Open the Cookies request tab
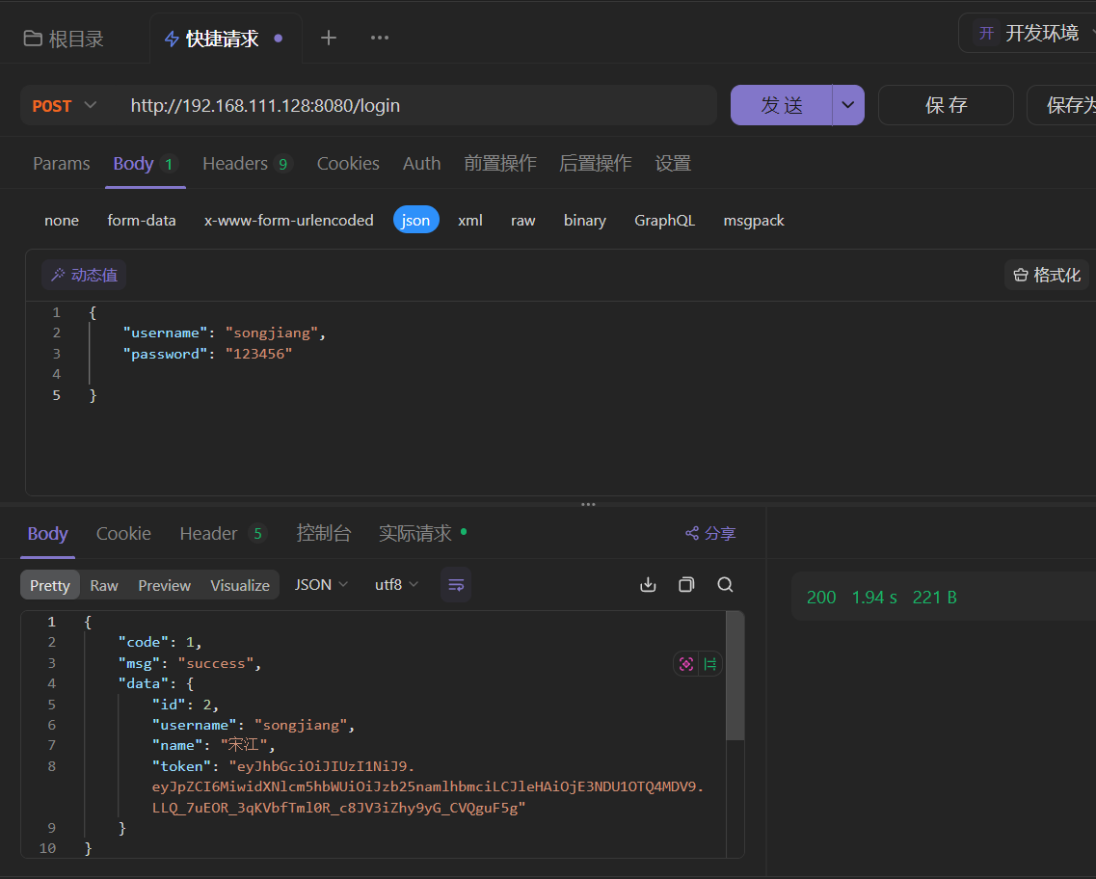The width and height of the screenshot is (1096, 879). 348,164
